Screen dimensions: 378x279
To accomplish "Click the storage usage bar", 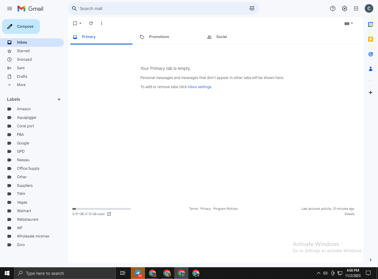I will coord(102,209).
